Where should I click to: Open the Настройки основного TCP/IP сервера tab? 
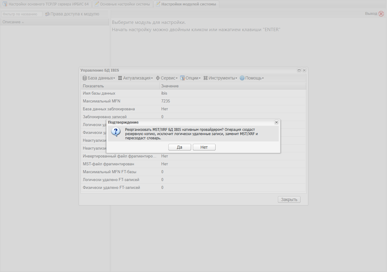pos(46,4)
